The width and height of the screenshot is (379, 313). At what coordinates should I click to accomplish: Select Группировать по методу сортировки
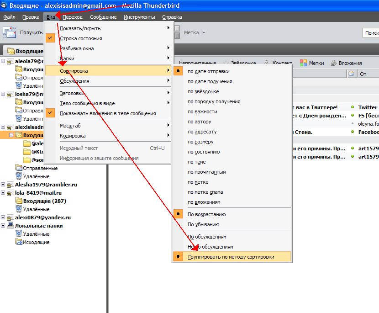[232, 257]
